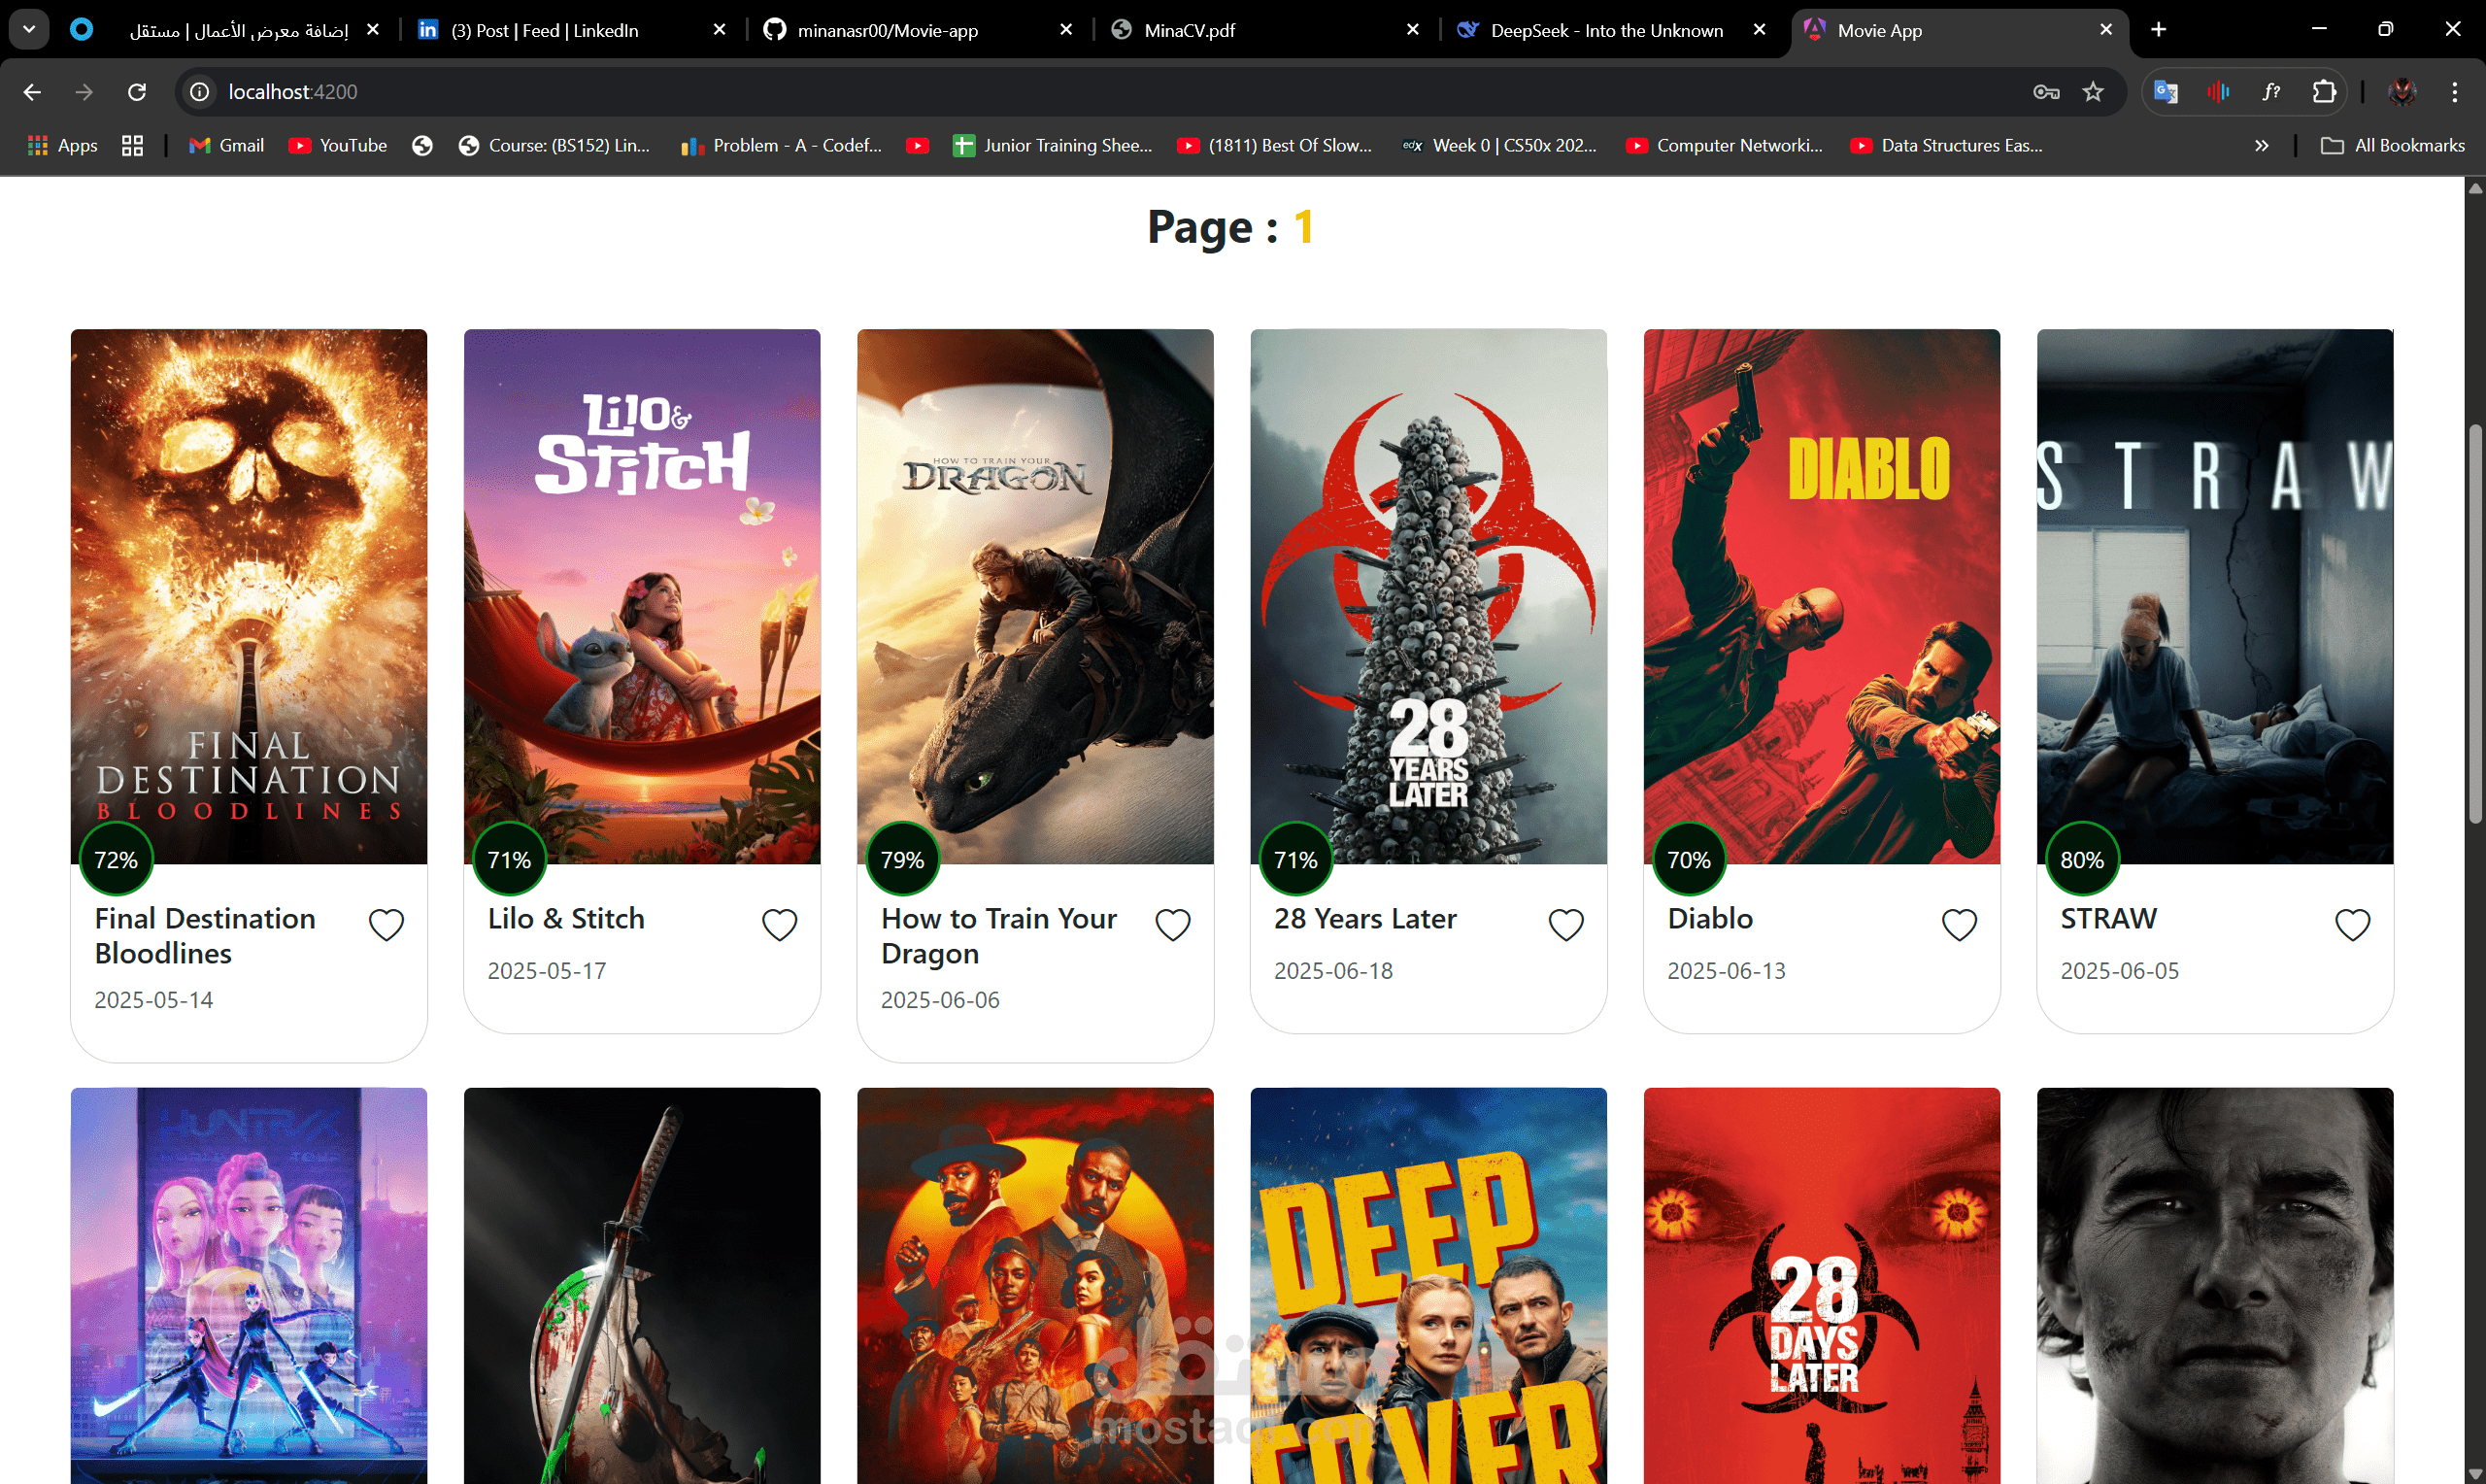Open the tab groups grid icon

coord(132,146)
